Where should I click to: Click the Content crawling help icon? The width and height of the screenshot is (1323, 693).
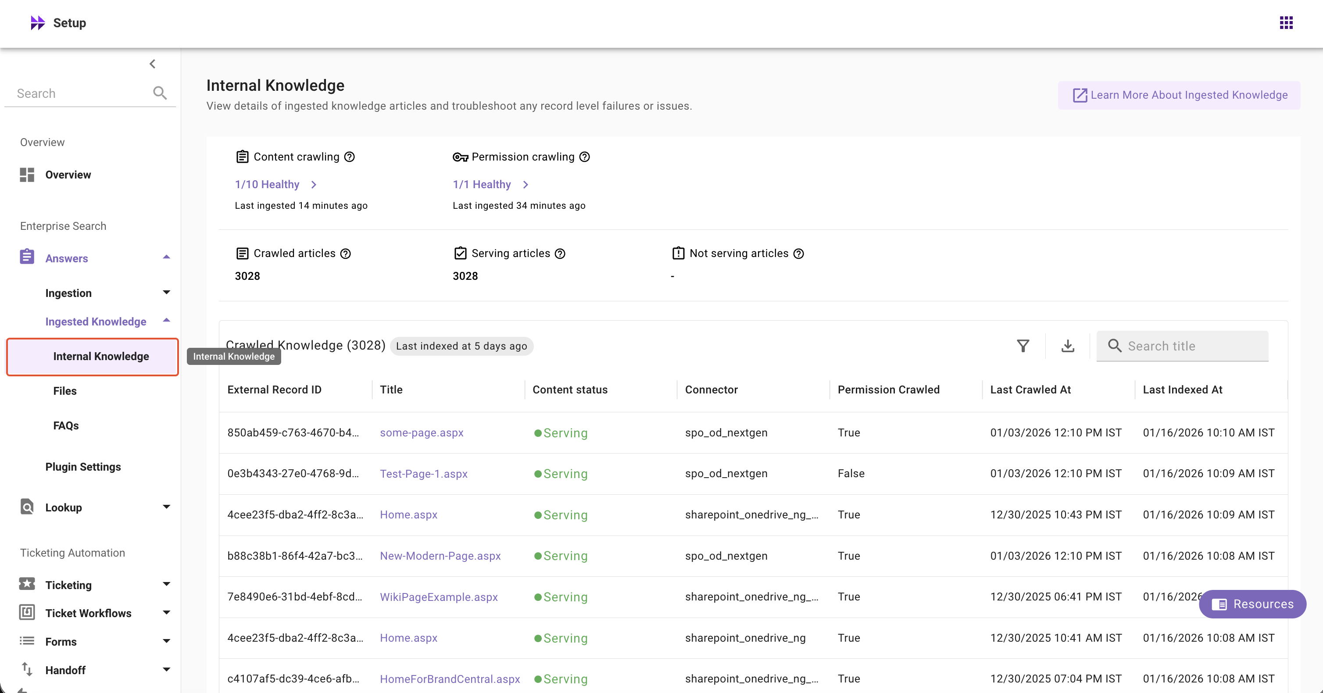click(x=349, y=157)
